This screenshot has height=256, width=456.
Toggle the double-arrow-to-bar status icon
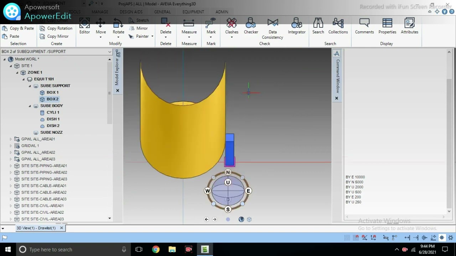click(407, 238)
